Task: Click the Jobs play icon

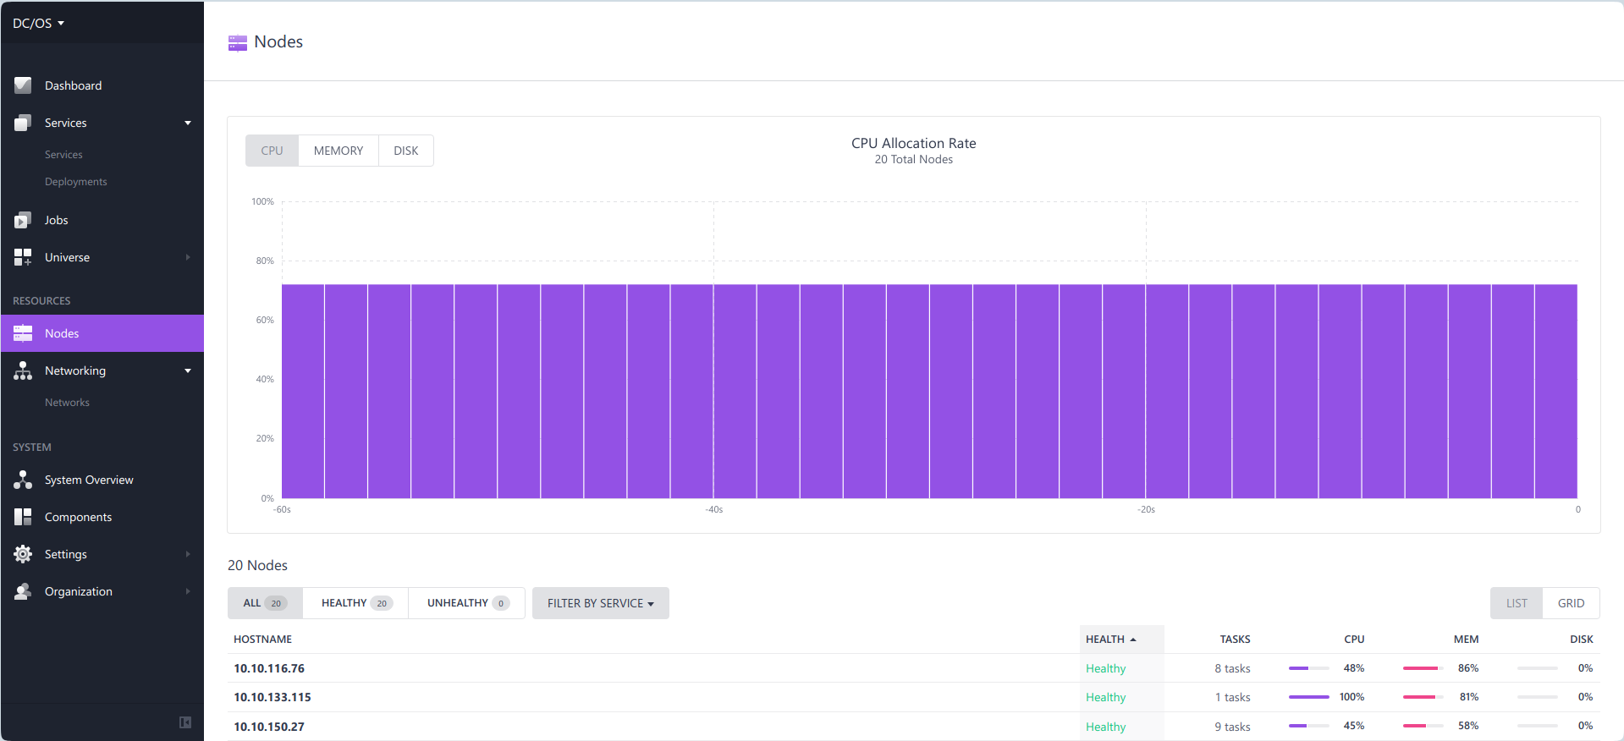Action: pos(23,220)
